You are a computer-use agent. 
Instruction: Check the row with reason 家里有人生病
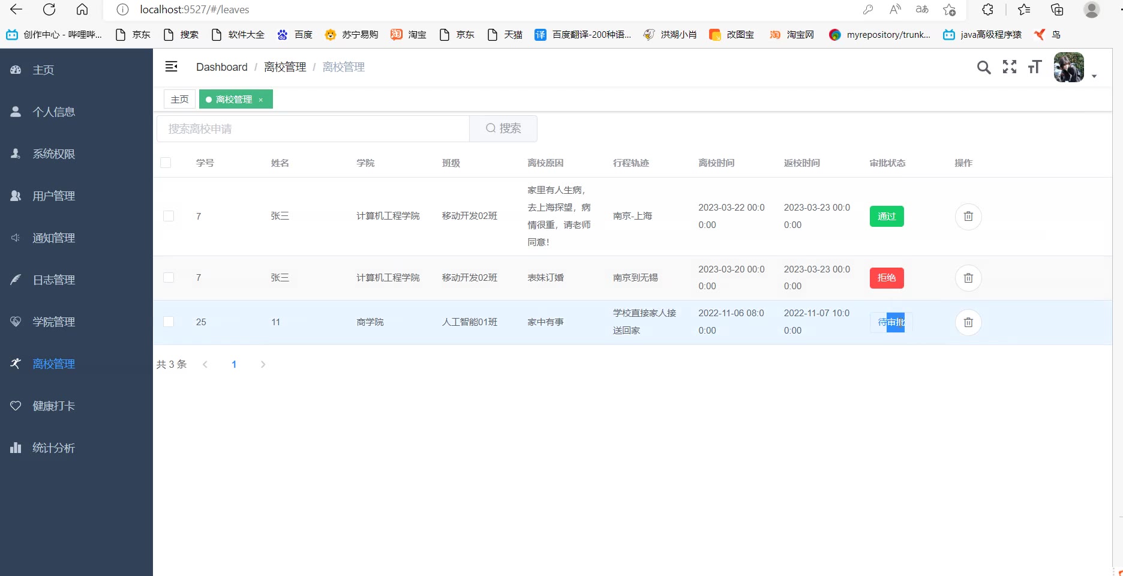169,216
